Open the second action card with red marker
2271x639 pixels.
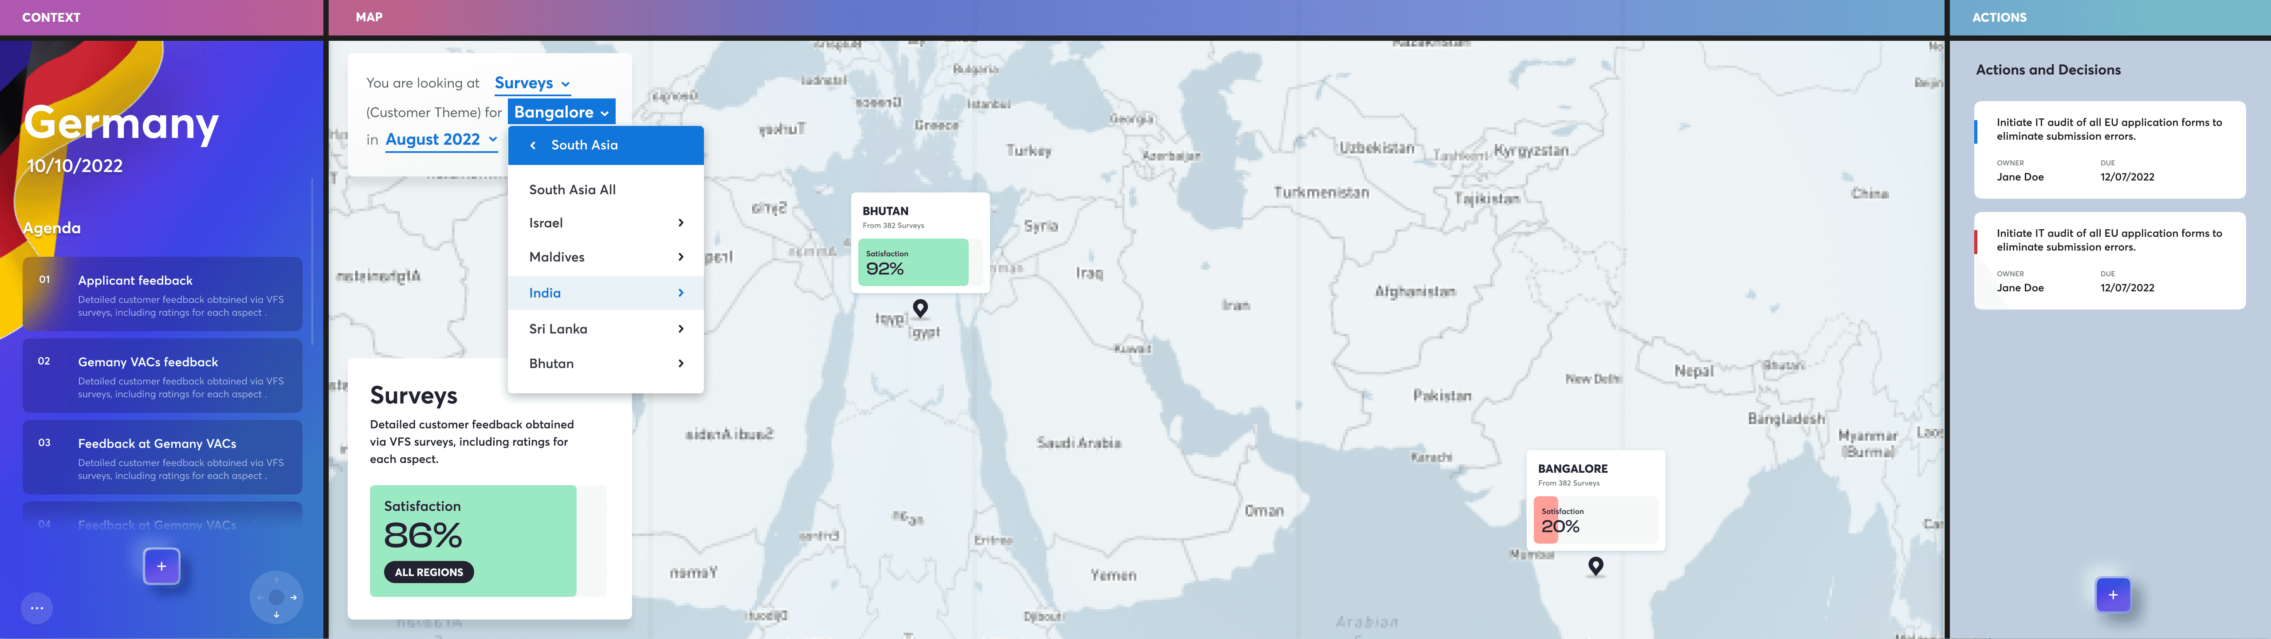[x=2110, y=261]
